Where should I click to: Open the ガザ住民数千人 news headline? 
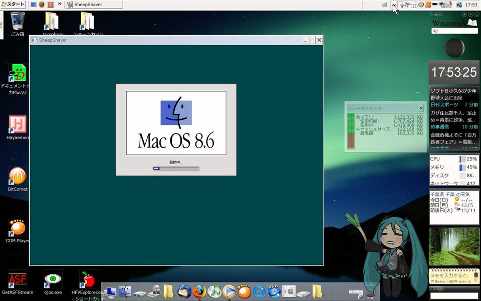click(x=453, y=116)
